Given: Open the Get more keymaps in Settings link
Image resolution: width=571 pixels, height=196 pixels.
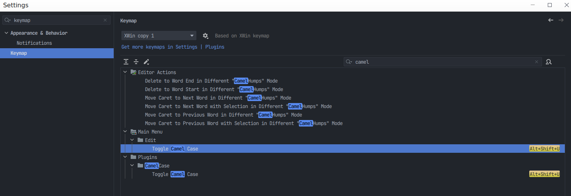Looking at the screenshot, I should click(159, 47).
